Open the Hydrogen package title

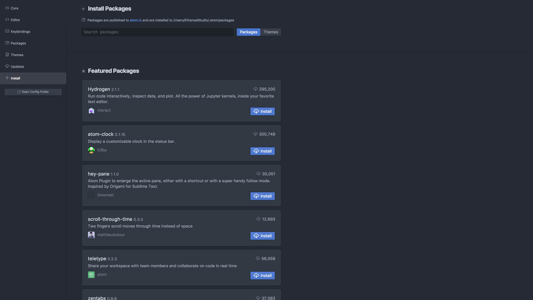click(99, 89)
